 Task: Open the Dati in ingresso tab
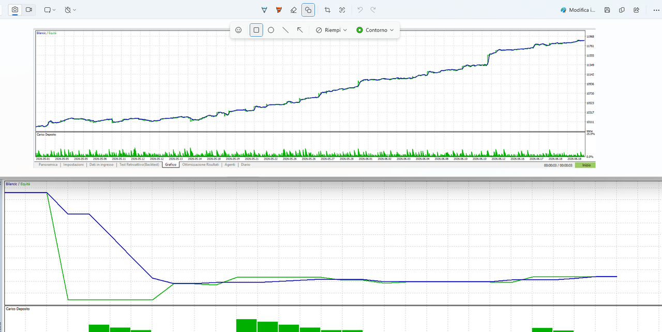(101, 164)
